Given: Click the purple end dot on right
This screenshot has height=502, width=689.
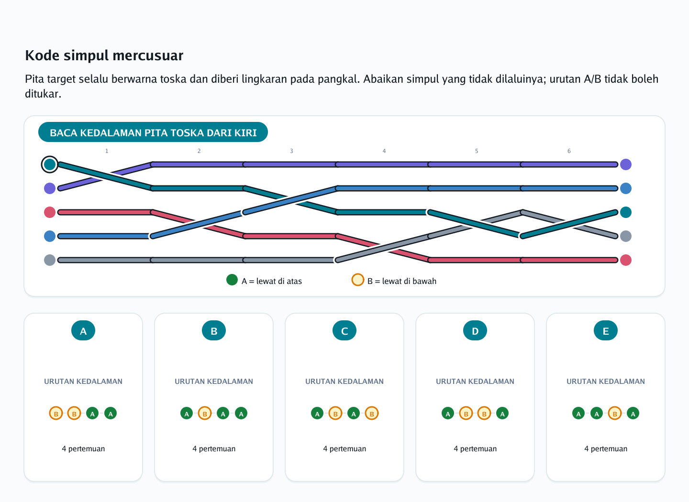Looking at the screenshot, I should point(626,164).
